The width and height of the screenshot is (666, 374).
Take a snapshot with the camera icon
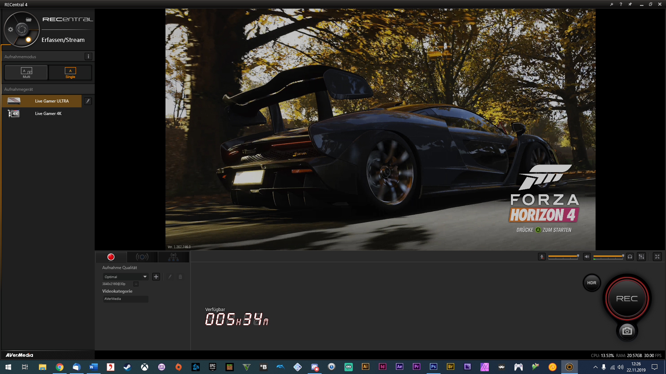pos(627,331)
